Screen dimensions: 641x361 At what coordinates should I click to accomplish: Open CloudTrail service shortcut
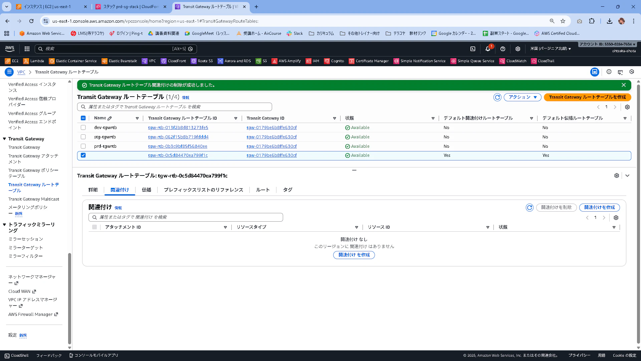(x=543, y=61)
